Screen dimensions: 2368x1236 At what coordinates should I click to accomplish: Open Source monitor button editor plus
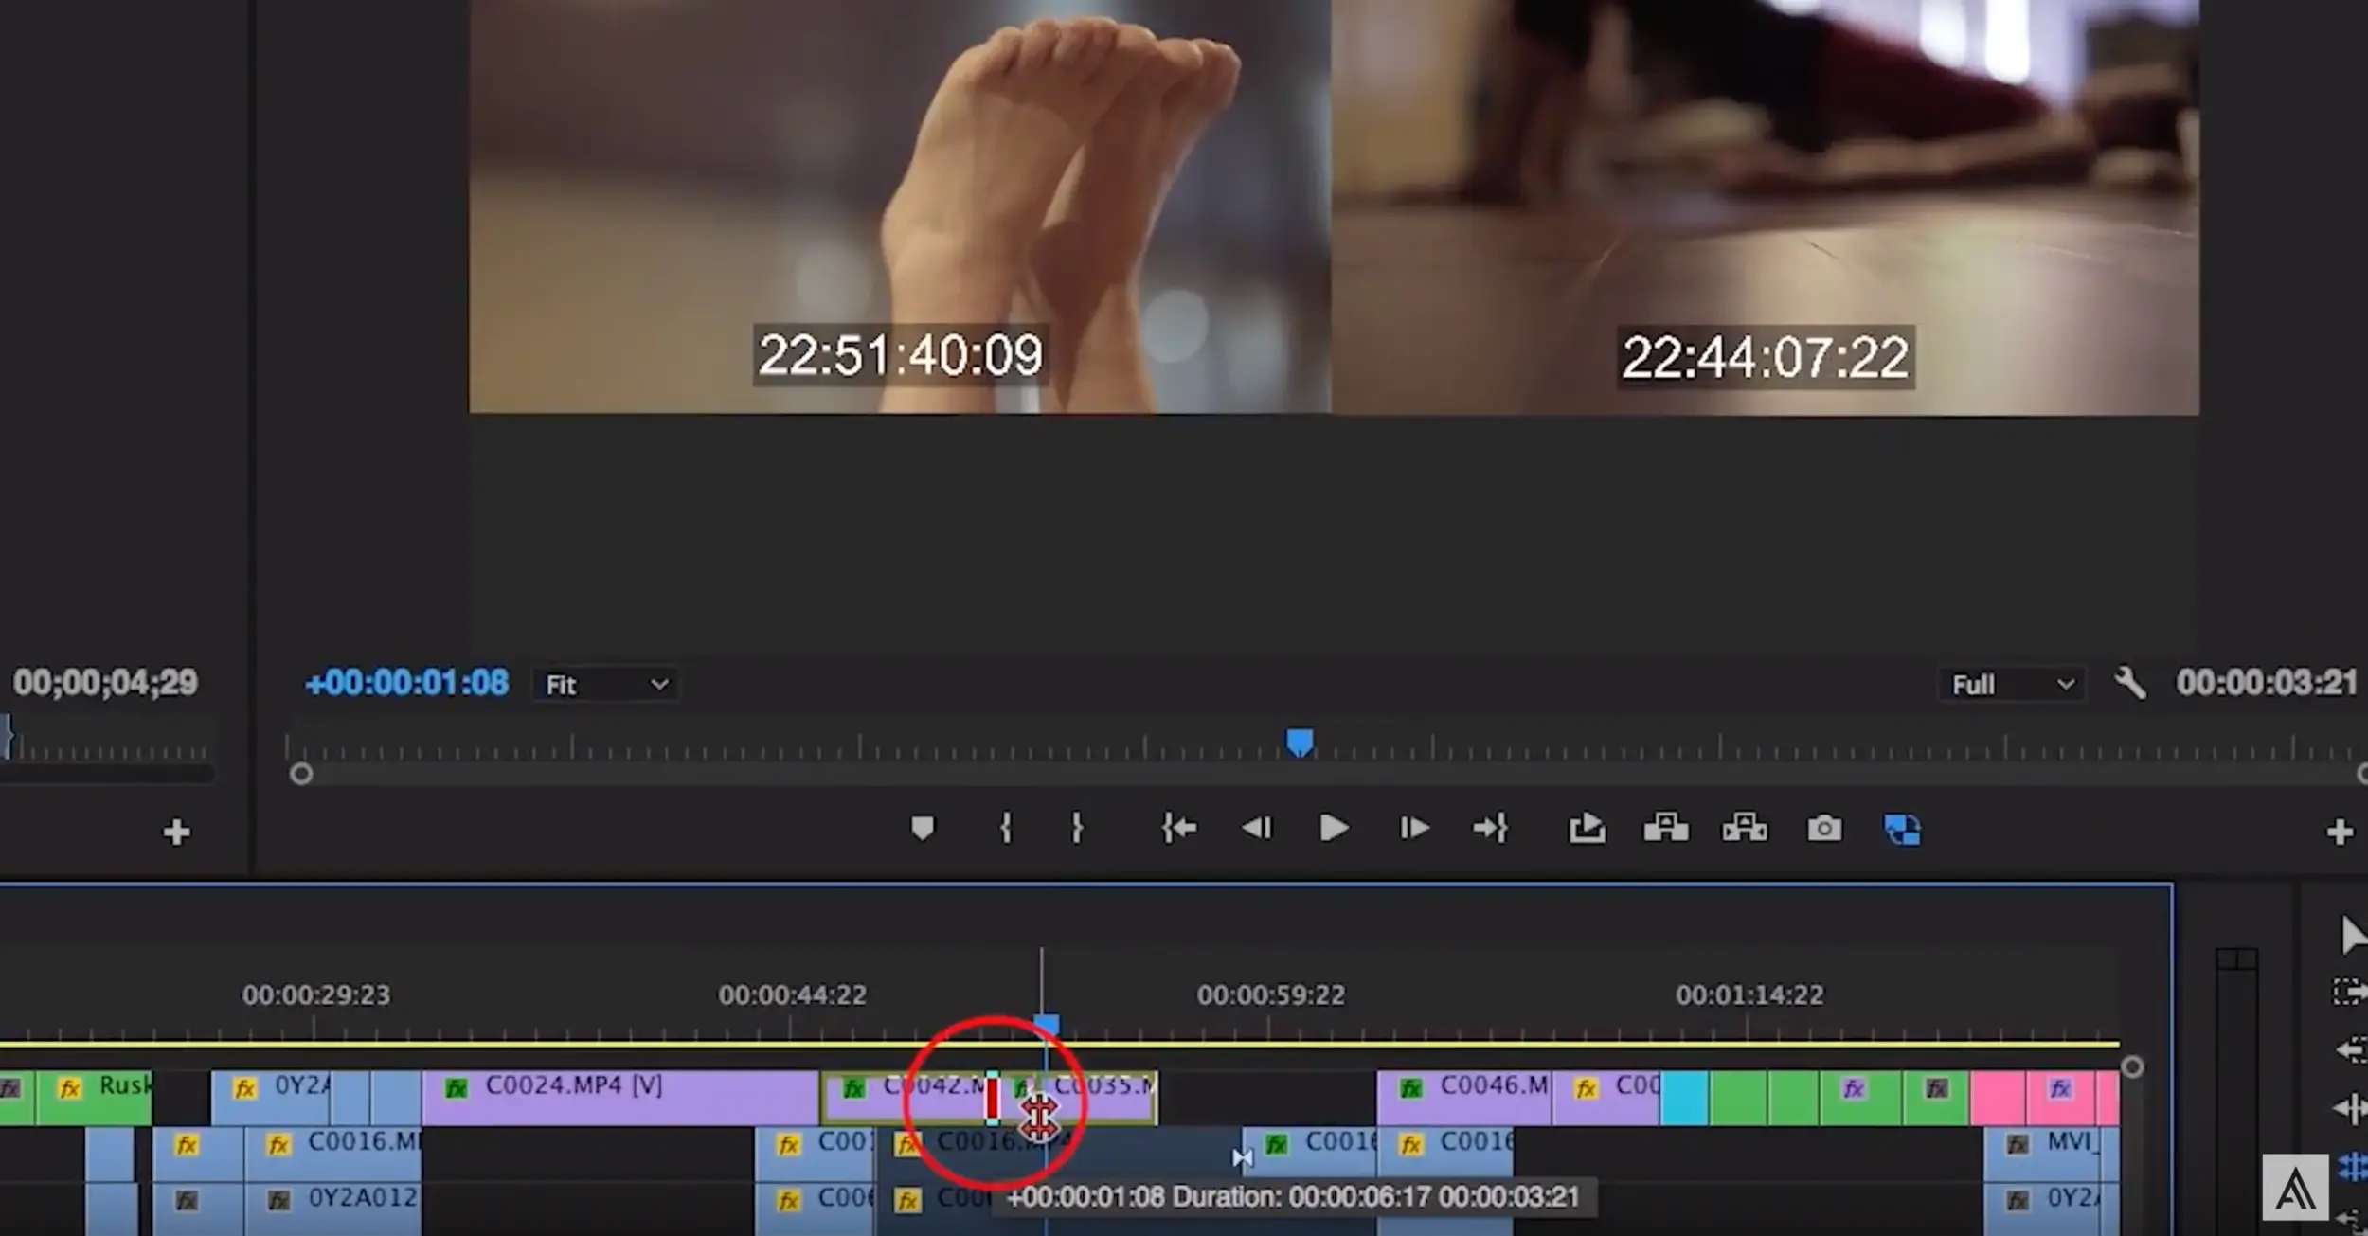[x=176, y=833]
